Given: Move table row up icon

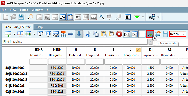Looking at the screenshot, I should pos(40,34).
